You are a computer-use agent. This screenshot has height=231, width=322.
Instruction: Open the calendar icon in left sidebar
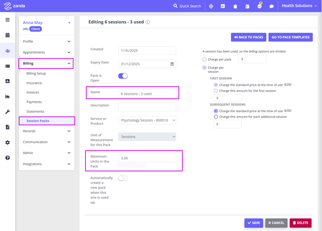pyautogui.click(x=7, y=35)
